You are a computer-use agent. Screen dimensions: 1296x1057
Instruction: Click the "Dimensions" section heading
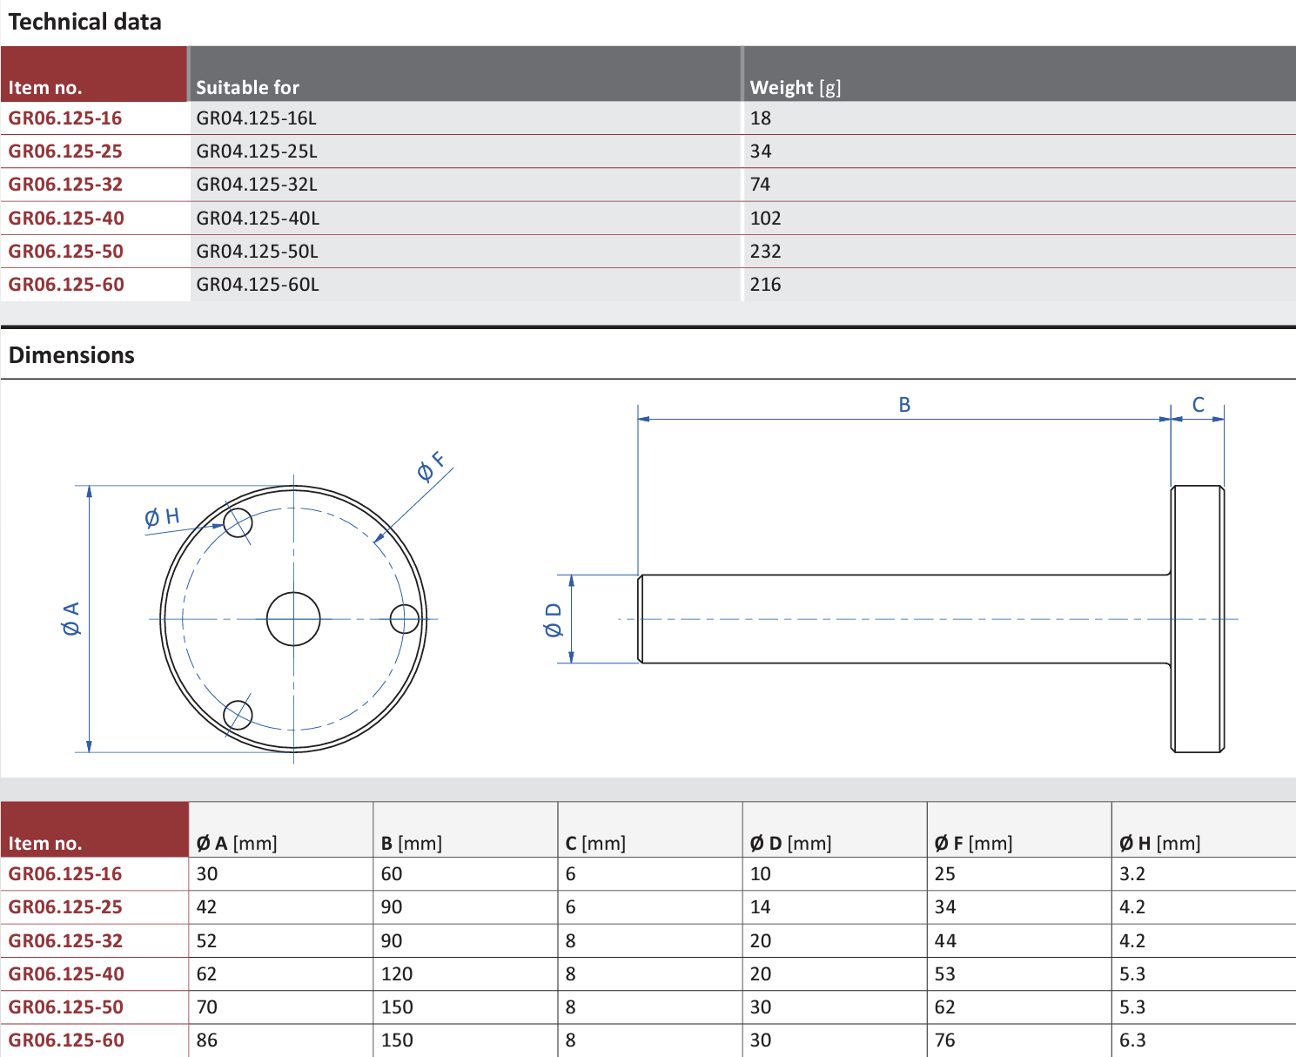(x=71, y=355)
